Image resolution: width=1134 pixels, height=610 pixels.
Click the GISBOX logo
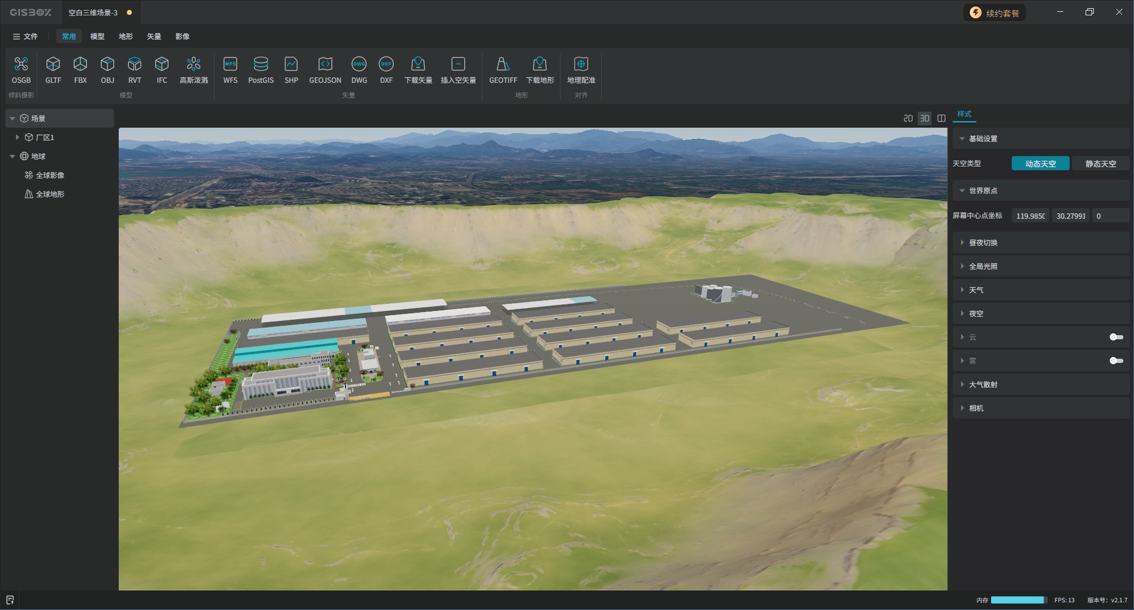click(31, 12)
